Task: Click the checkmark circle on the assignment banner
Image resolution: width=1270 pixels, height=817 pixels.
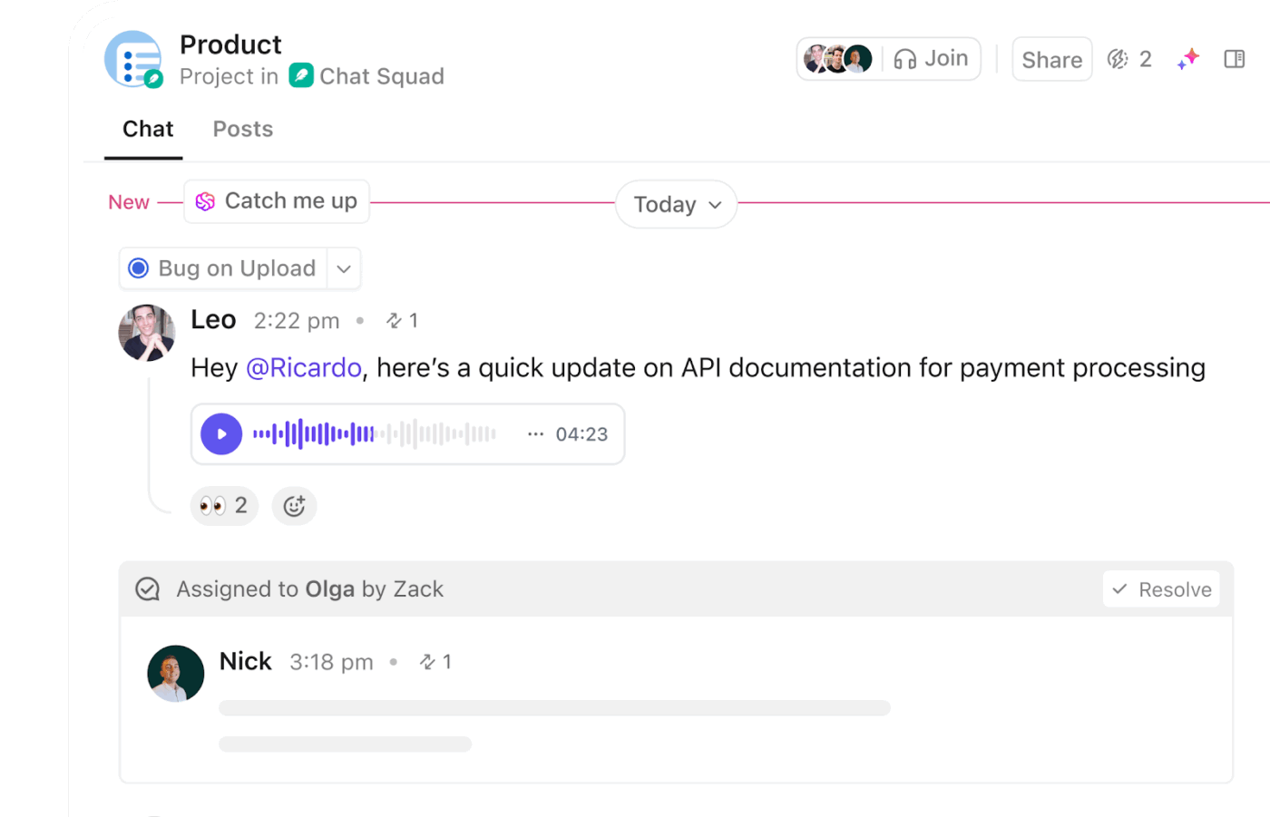Action: tap(147, 588)
